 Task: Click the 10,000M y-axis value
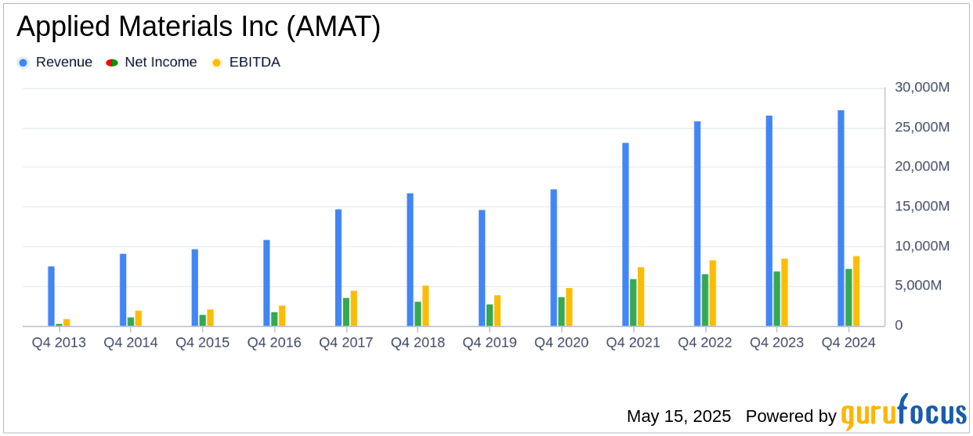coord(921,246)
